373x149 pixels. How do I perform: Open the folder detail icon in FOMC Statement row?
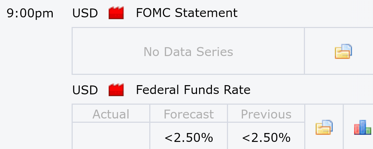click(x=343, y=51)
